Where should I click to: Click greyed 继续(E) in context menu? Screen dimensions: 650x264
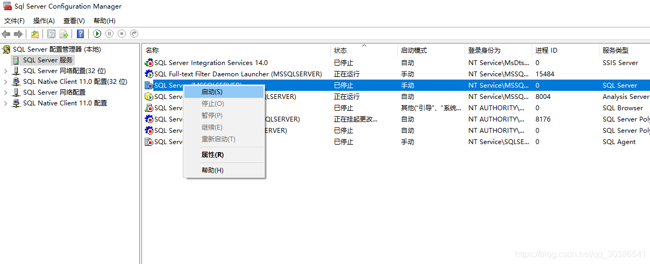pyautogui.click(x=224, y=127)
